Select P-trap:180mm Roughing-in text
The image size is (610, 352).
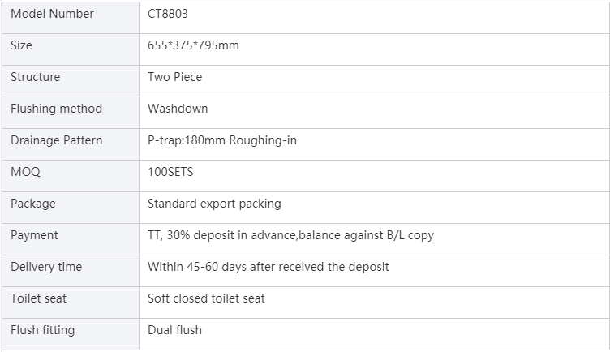[x=222, y=140]
